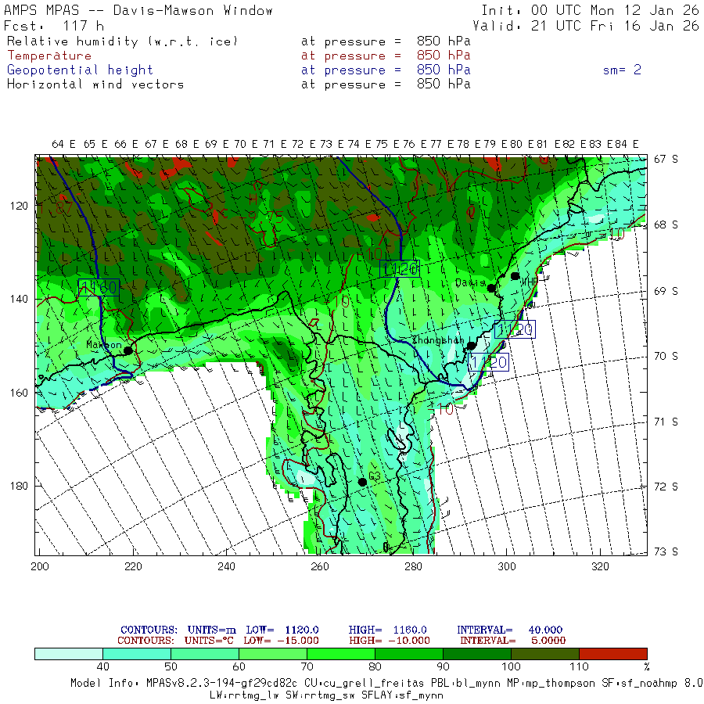Click the "80 E" longitude label
This screenshot has width=704, height=704.
(523, 144)
